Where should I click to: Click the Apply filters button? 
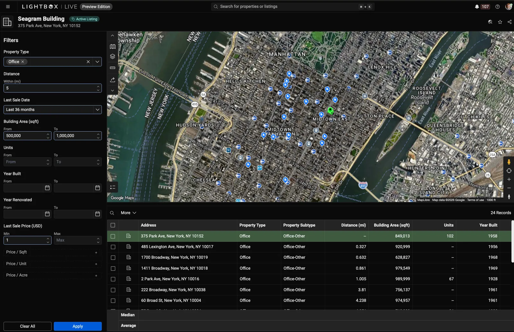click(x=78, y=326)
